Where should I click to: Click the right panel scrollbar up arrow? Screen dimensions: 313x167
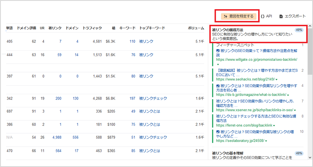310,26
